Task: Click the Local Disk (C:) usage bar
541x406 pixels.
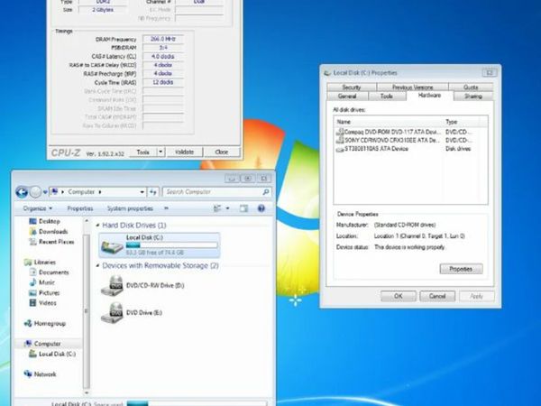Action: [171, 245]
